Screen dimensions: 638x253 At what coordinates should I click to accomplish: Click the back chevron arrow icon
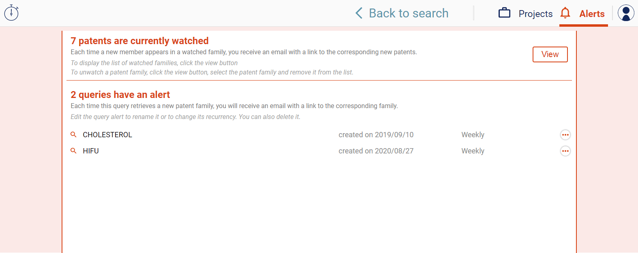359,13
